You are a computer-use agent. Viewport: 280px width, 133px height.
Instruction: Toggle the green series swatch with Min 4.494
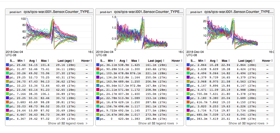188,73
